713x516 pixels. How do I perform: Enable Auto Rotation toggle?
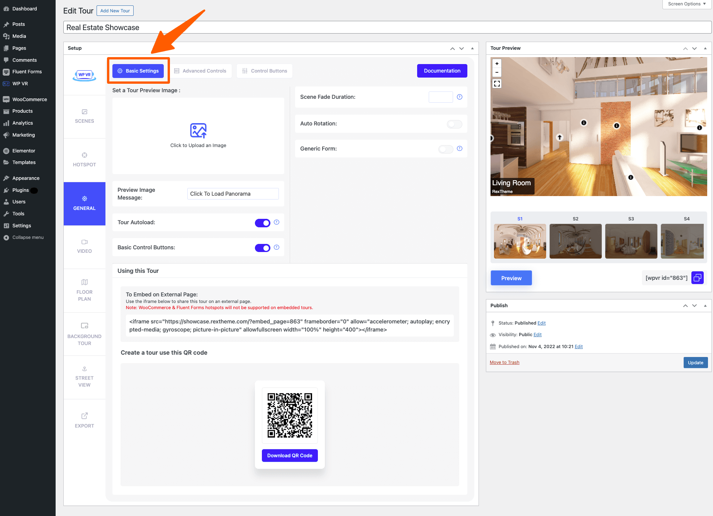coord(455,124)
